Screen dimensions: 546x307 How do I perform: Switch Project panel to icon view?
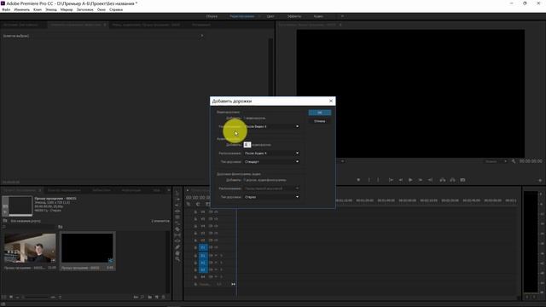(11, 297)
